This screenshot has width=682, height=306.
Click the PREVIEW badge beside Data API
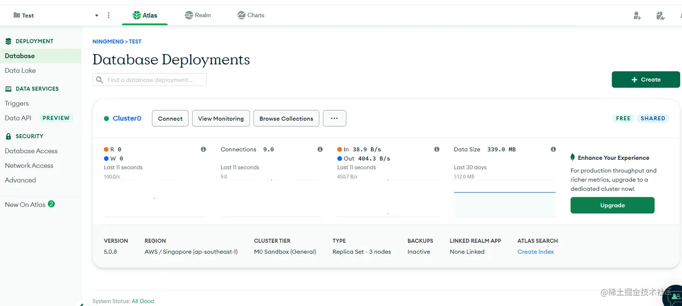pyautogui.click(x=56, y=118)
